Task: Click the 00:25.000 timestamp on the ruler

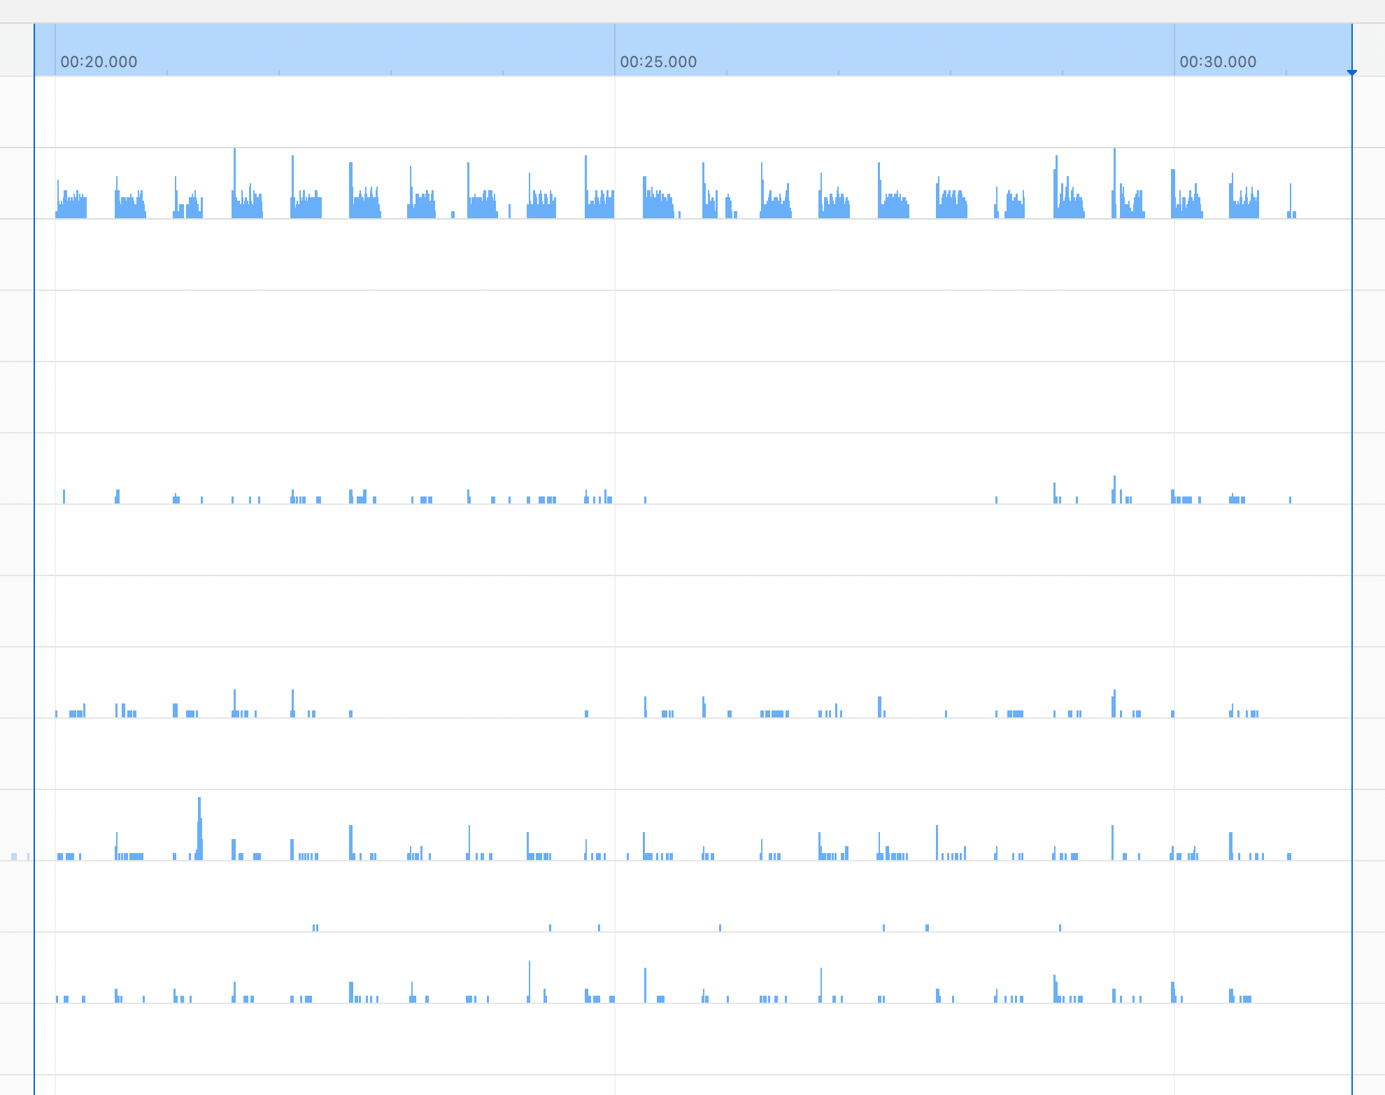Action: [x=658, y=62]
